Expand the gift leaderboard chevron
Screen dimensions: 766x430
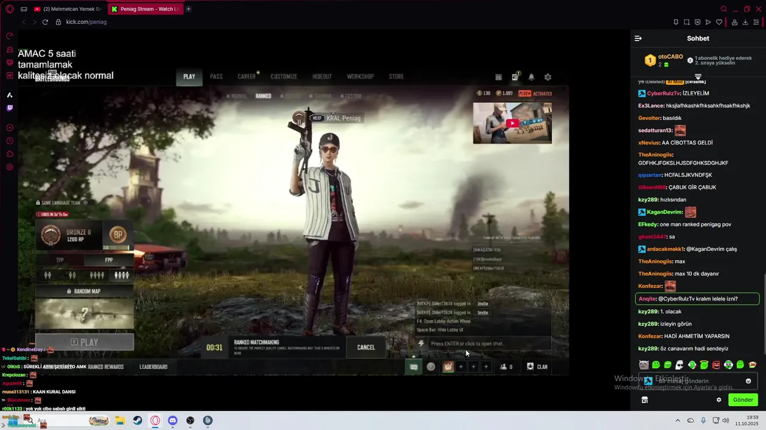point(698,77)
